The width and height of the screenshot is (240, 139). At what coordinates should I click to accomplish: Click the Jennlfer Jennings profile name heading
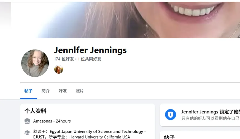(x=90, y=50)
